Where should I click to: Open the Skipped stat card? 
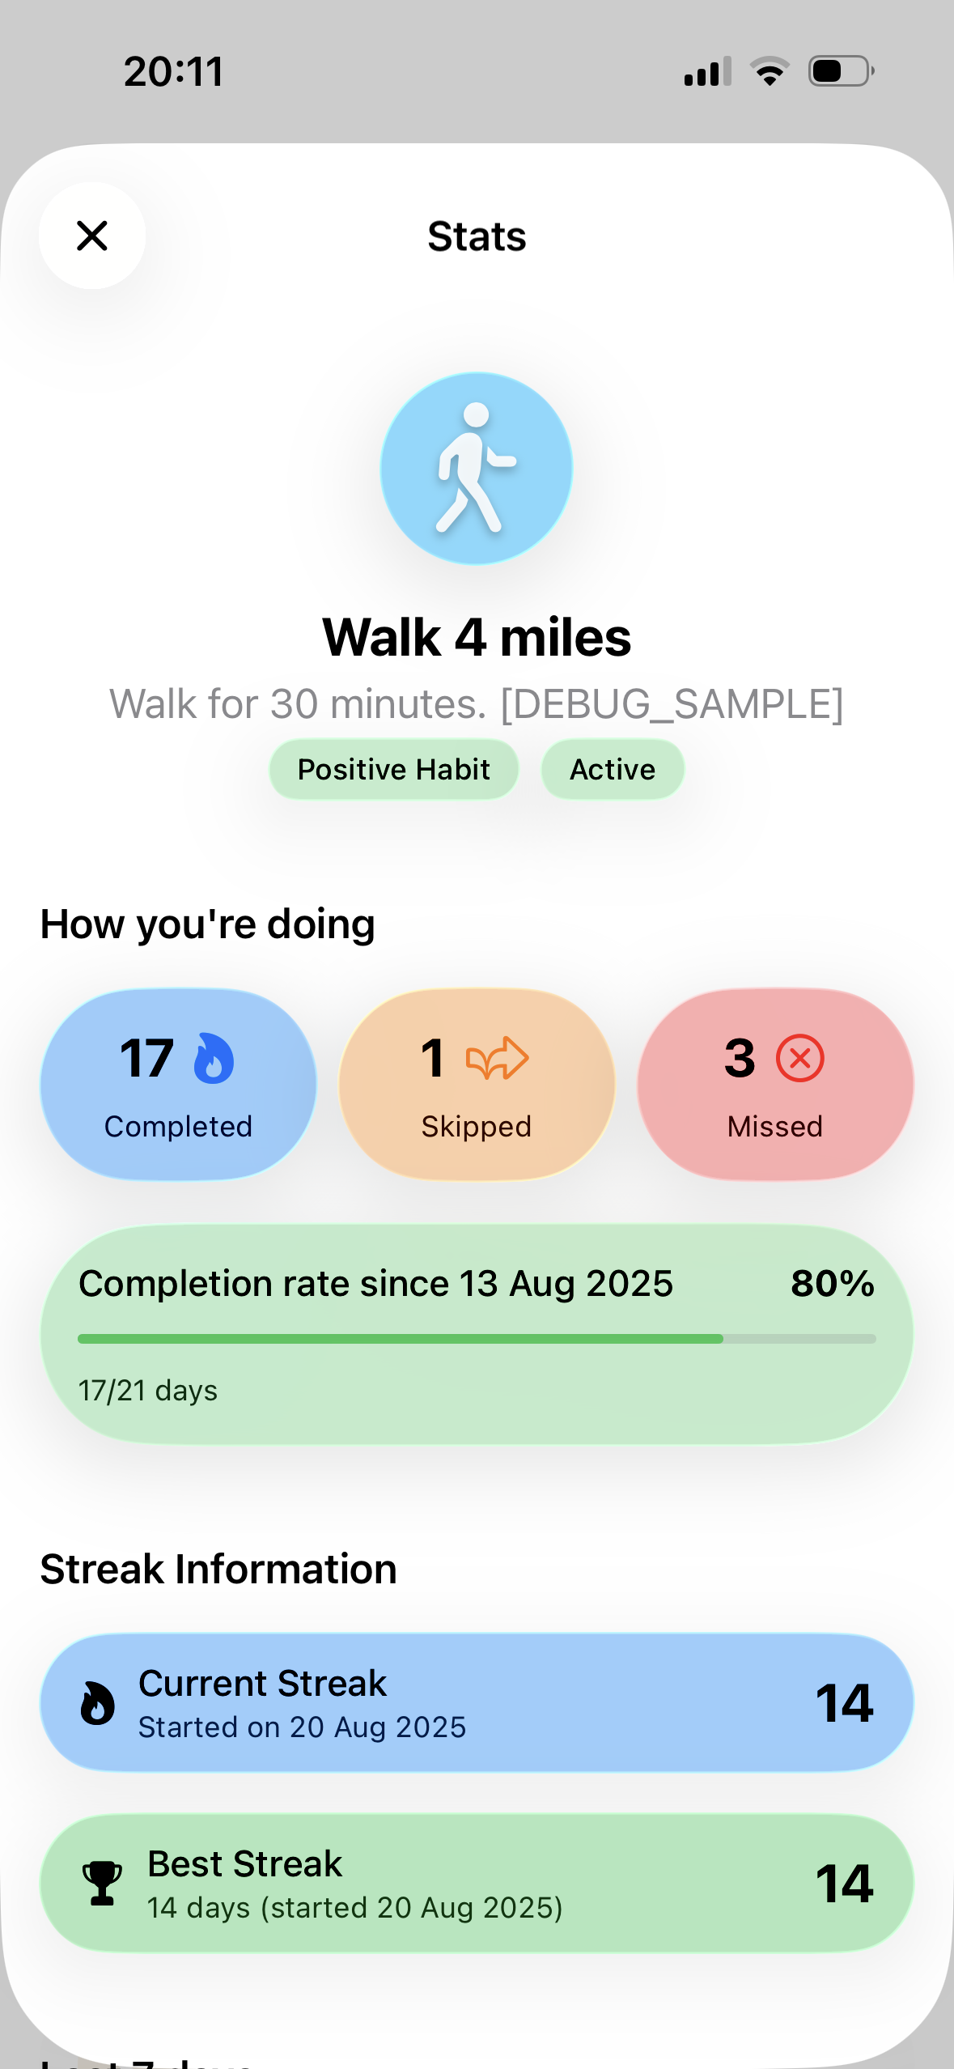(477, 1085)
